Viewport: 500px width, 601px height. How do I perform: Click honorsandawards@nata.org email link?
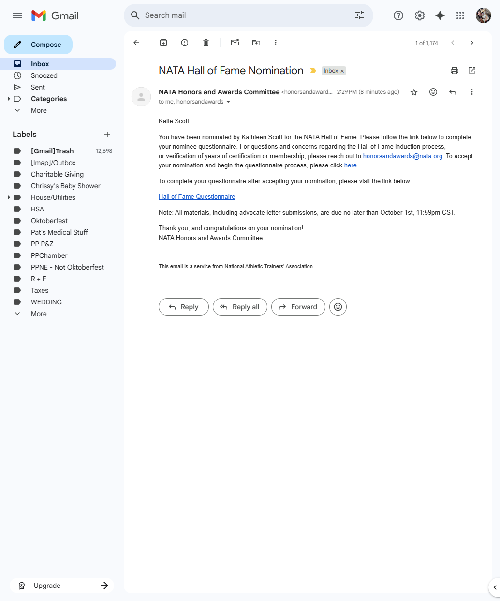pyautogui.click(x=403, y=156)
